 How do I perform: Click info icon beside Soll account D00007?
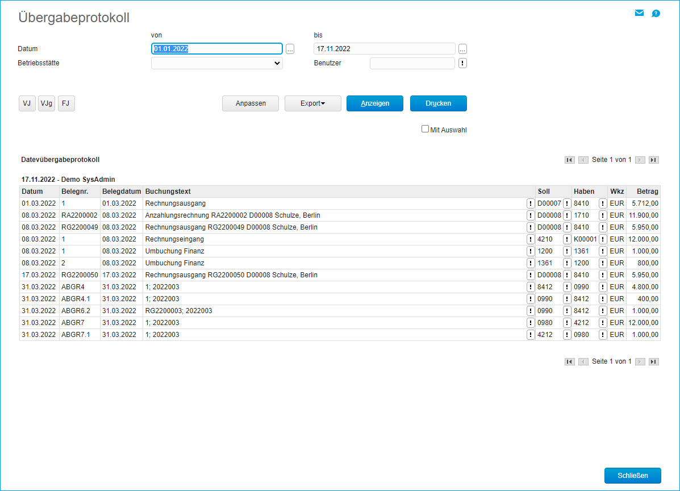tap(567, 203)
